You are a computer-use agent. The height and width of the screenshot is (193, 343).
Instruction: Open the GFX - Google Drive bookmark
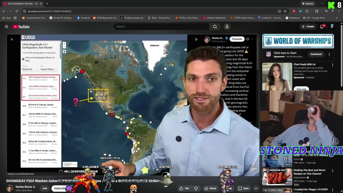click(314, 18)
